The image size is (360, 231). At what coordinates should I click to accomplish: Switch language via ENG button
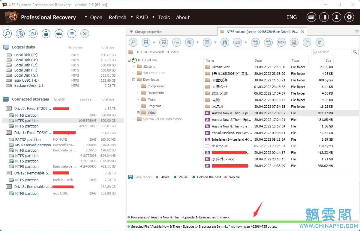(x=292, y=17)
